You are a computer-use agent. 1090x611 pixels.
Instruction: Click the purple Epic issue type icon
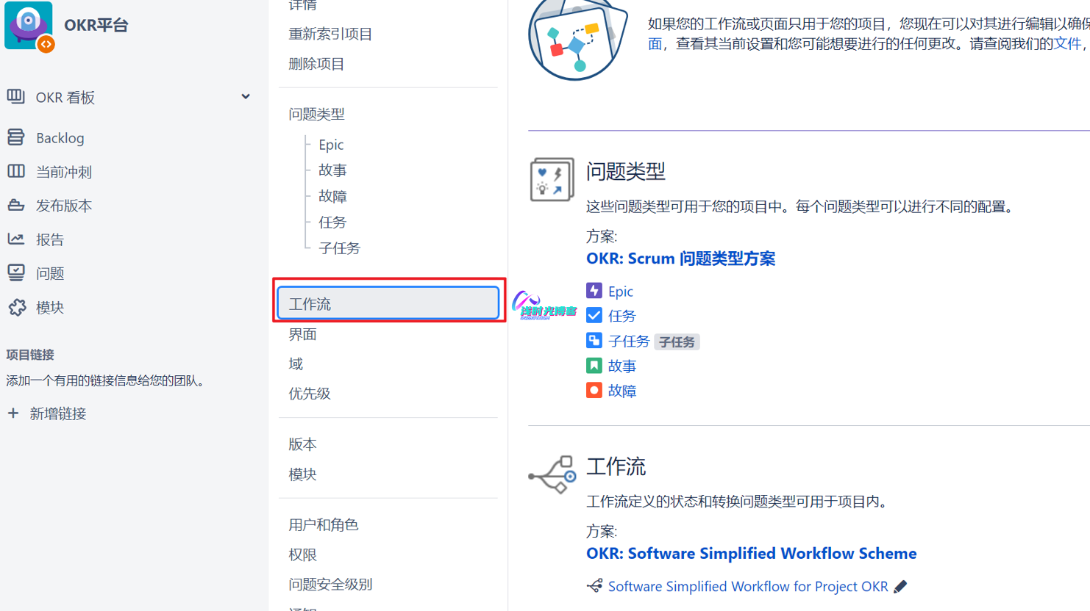tap(594, 291)
